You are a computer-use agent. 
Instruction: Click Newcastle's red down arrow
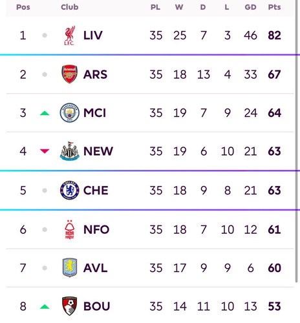click(x=45, y=151)
